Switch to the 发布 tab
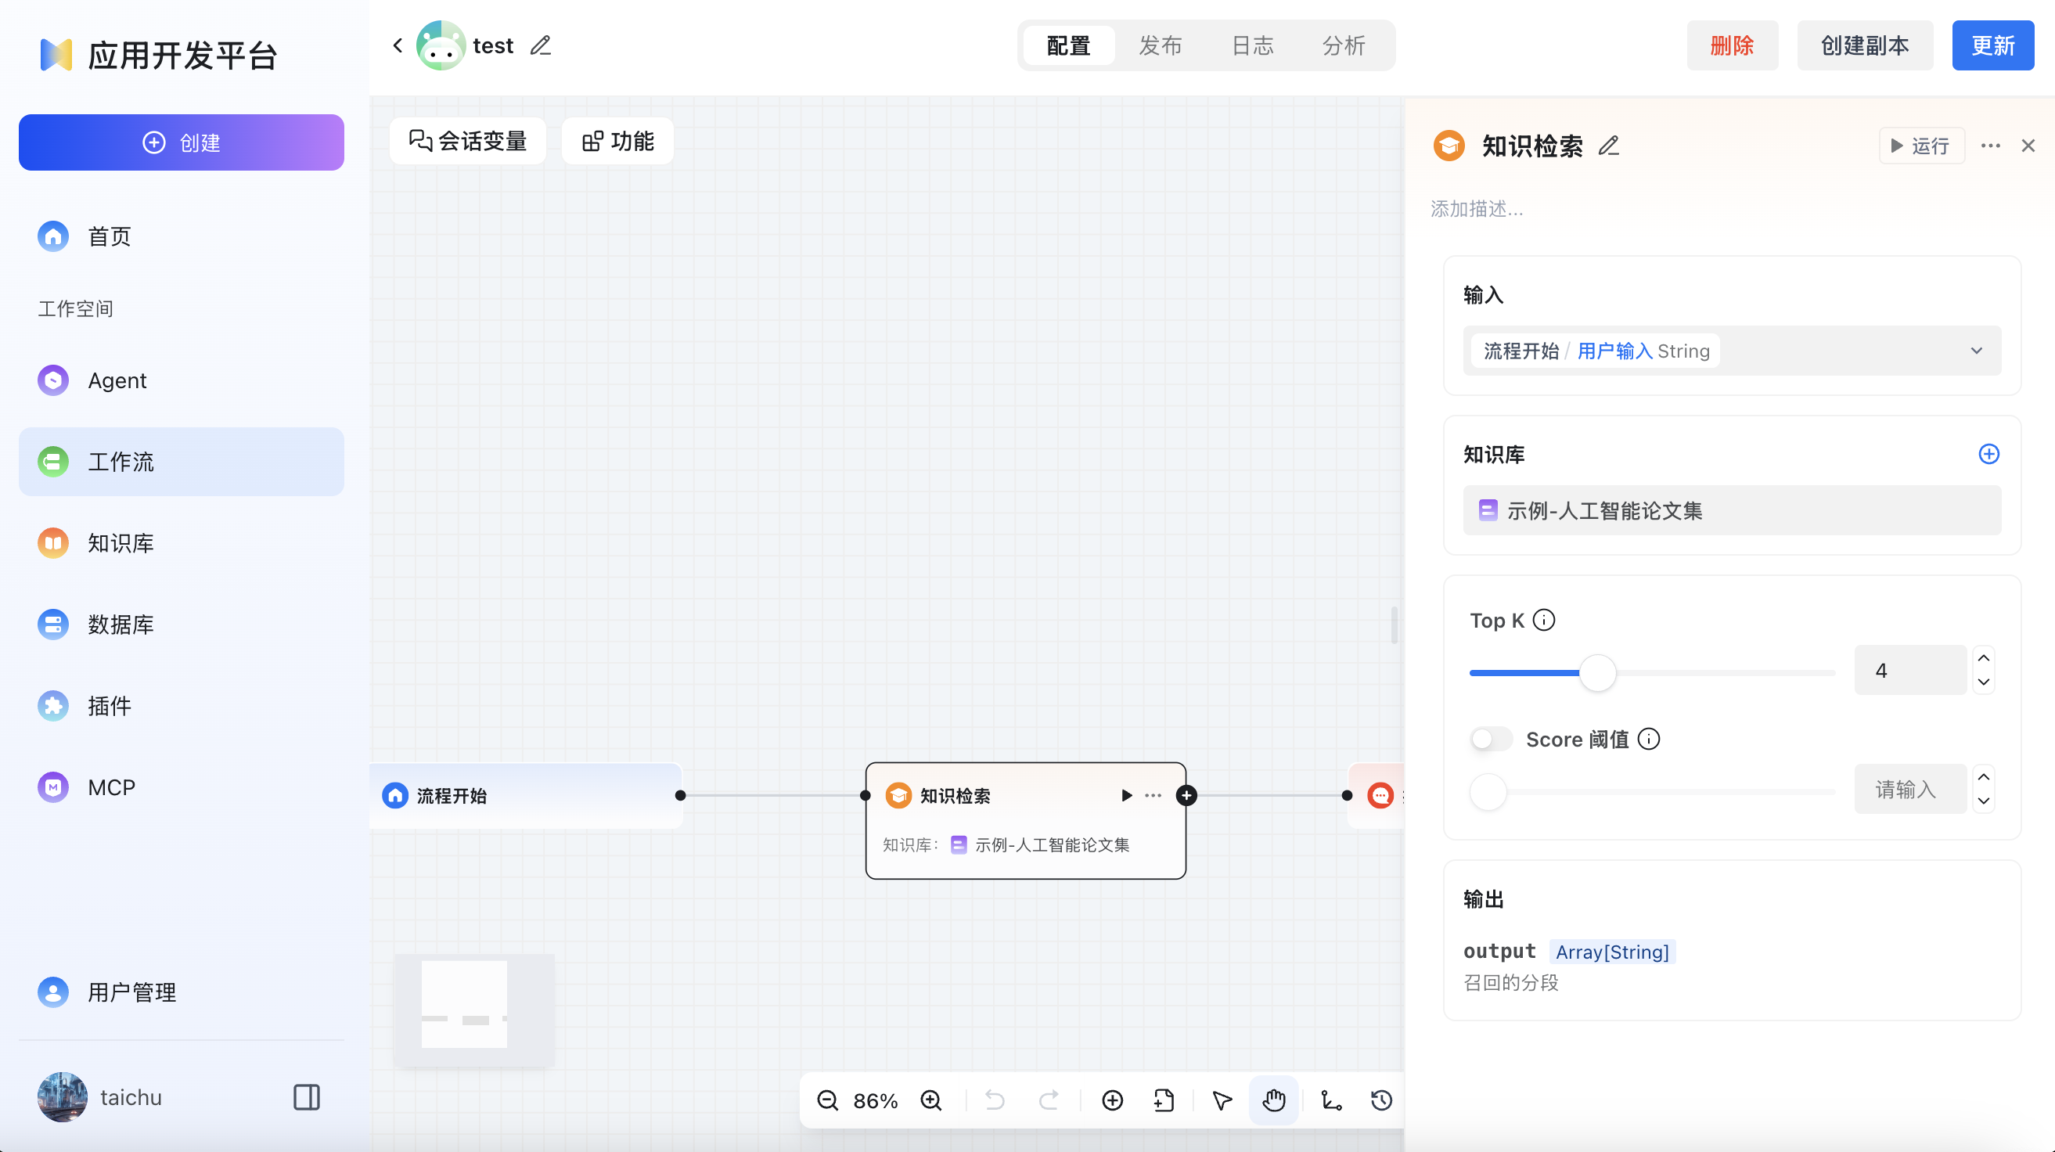 coord(1160,45)
